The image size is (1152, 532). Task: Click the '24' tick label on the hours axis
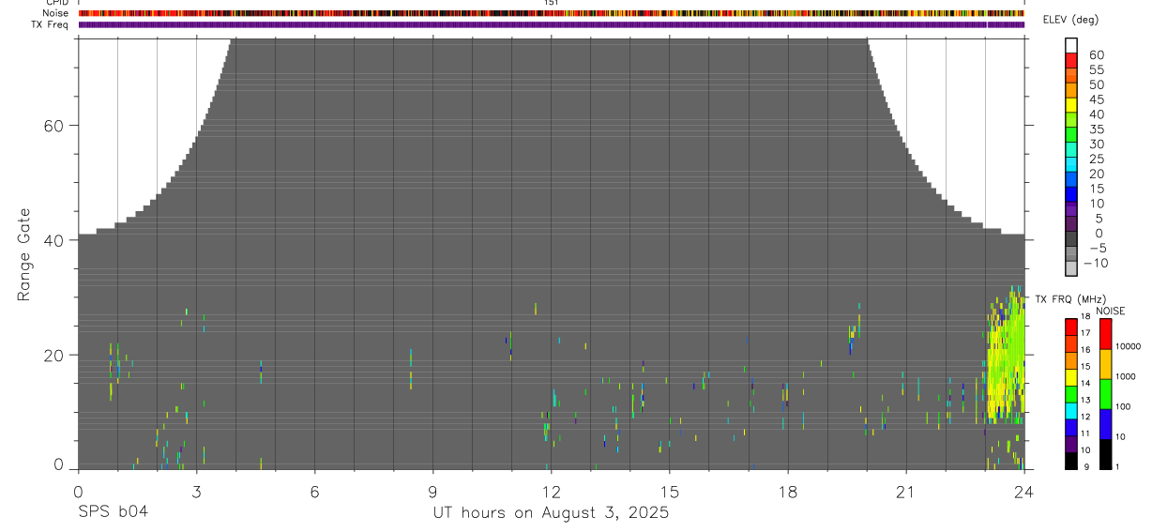[1023, 492]
